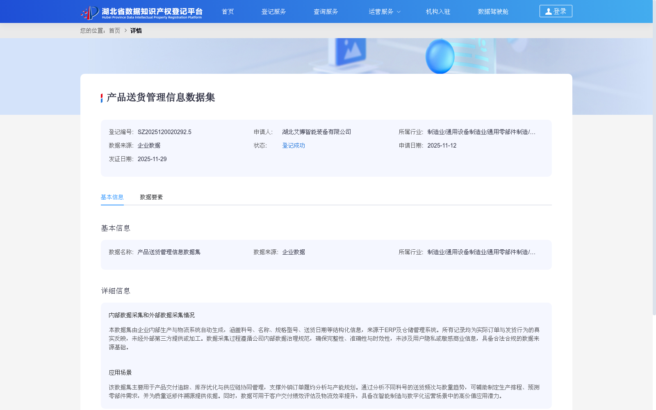Open the 运营服务 menu item

pyautogui.click(x=381, y=11)
